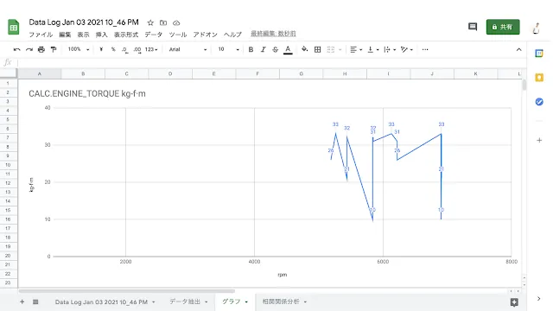Star the Data Log document
This screenshot has width=553, height=311.
coord(150,23)
